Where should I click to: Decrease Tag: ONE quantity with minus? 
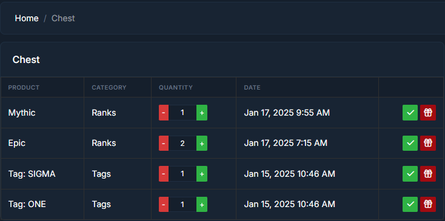[x=164, y=204]
